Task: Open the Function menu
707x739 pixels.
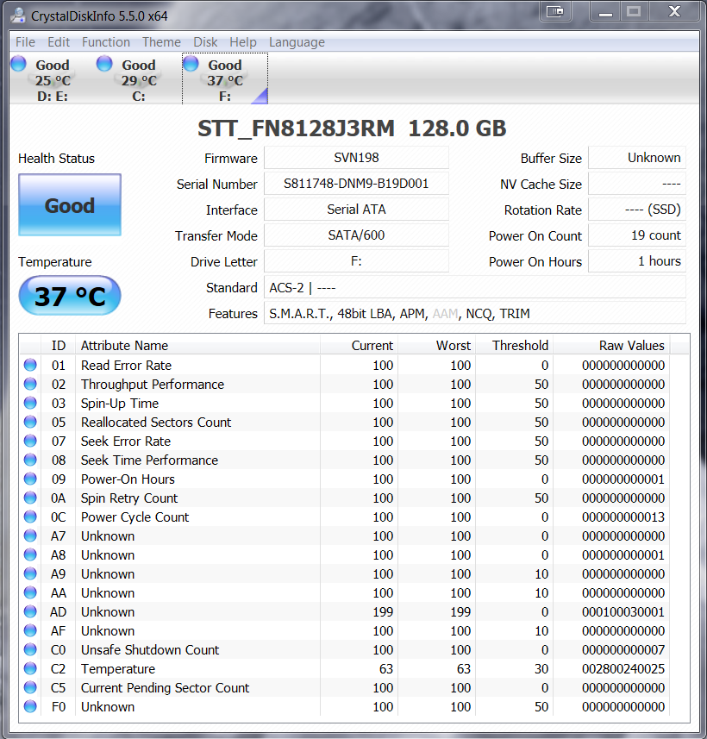Action: pos(106,42)
